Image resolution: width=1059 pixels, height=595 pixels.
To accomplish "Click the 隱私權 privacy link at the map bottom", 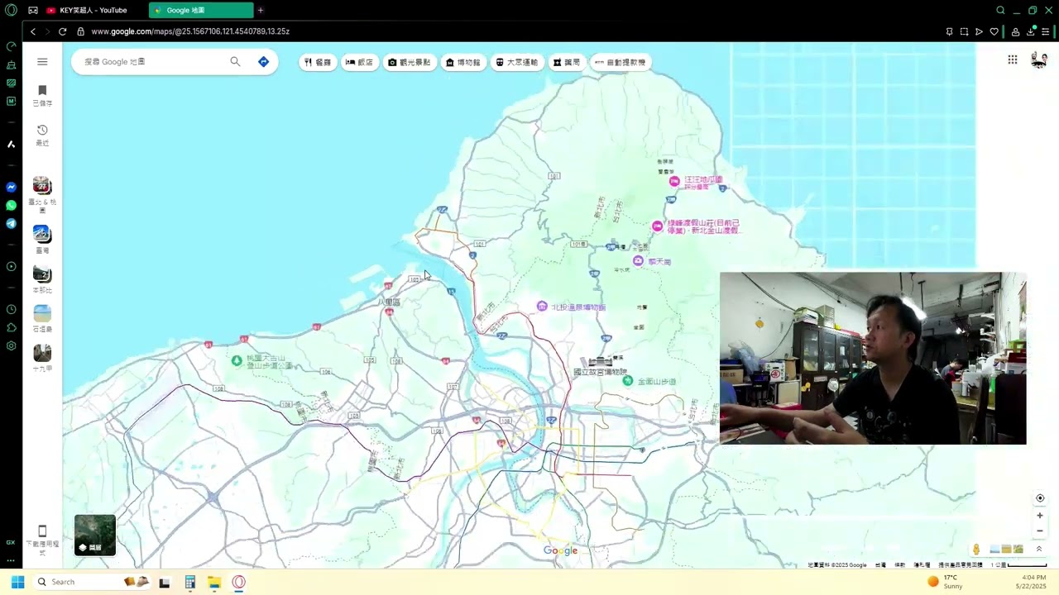I will (x=922, y=565).
